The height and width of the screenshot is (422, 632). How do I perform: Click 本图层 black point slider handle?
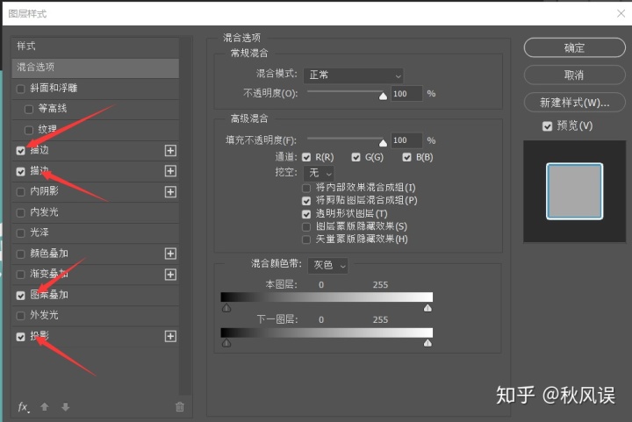tap(226, 308)
